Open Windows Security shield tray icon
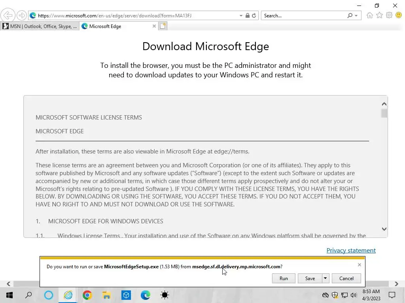This screenshot has width=405, height=303. coord(335,295)
